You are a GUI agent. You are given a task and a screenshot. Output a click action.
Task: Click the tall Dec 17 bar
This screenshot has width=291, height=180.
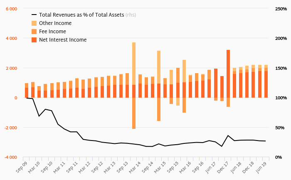tap(228, 73)
